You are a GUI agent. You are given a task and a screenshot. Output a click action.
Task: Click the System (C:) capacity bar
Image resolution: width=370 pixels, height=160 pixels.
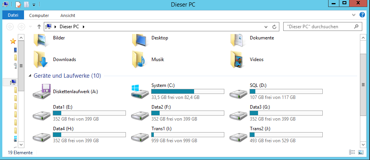(x=188, y=91)
